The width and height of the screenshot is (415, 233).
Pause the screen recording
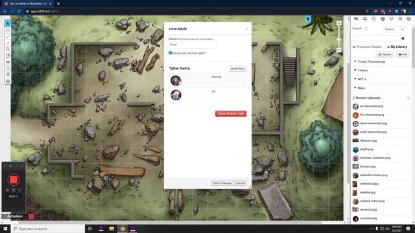7,190
